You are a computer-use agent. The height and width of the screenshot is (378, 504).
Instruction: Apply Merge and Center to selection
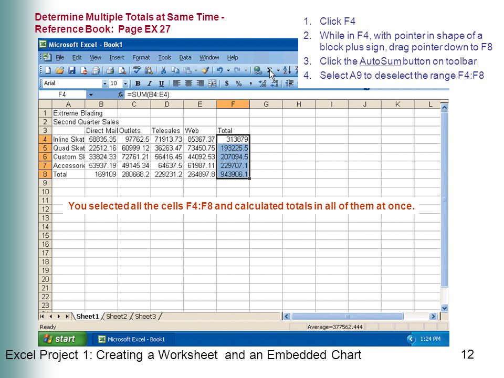point(212,83)
